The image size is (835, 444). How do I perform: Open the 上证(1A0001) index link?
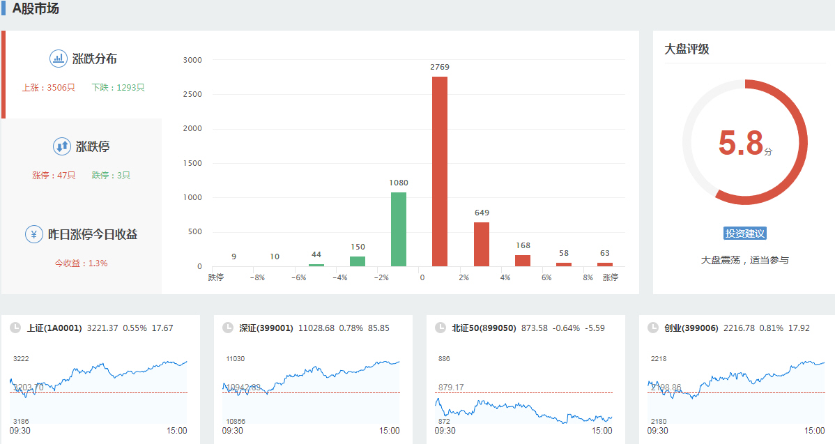tap(54, 328)
